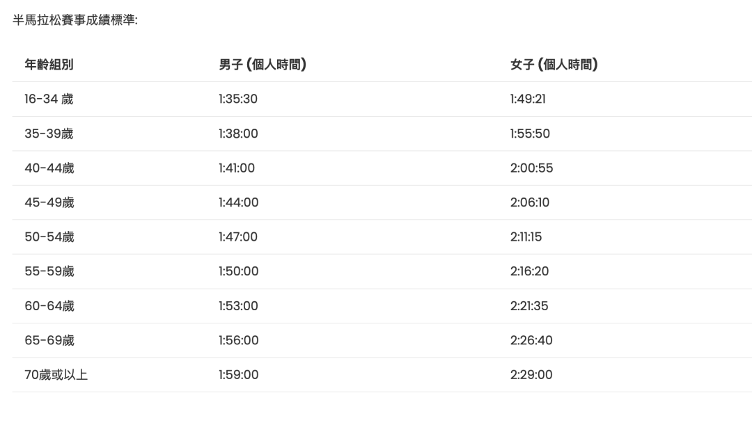Click the 年齡組別 column header
Screen dimensions: 752x425
[49, 65]
